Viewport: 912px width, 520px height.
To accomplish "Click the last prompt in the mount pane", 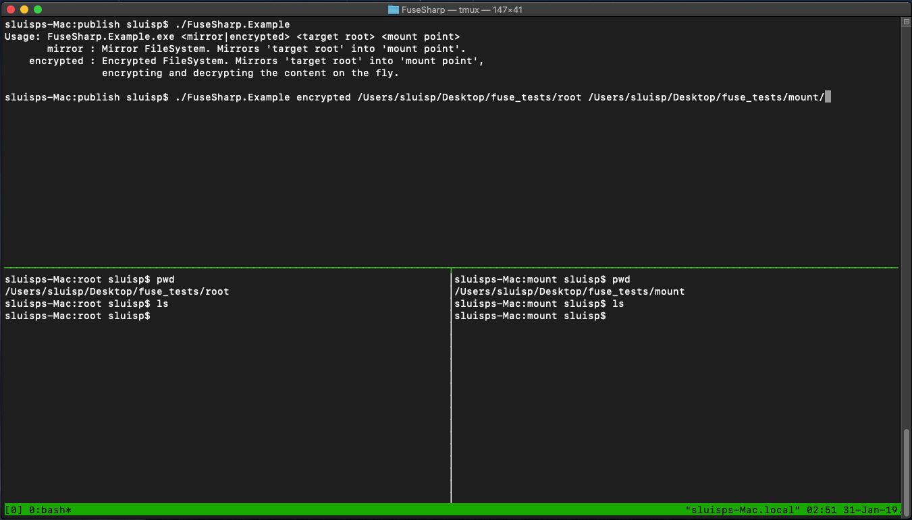I will (530, 316).
